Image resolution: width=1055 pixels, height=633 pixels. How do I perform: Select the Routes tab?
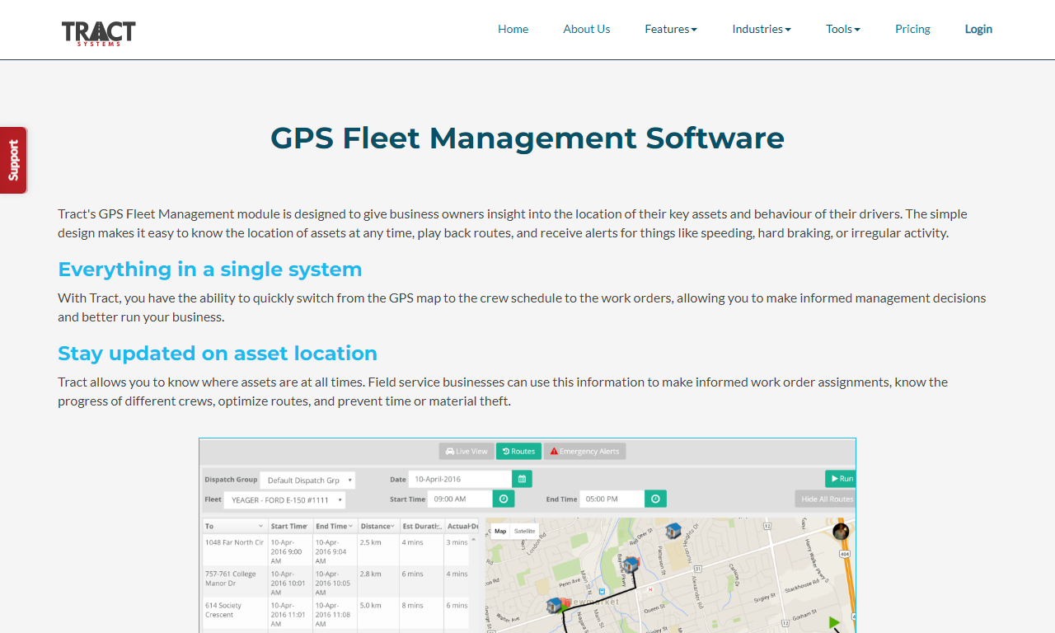click(x=518, y=451)
